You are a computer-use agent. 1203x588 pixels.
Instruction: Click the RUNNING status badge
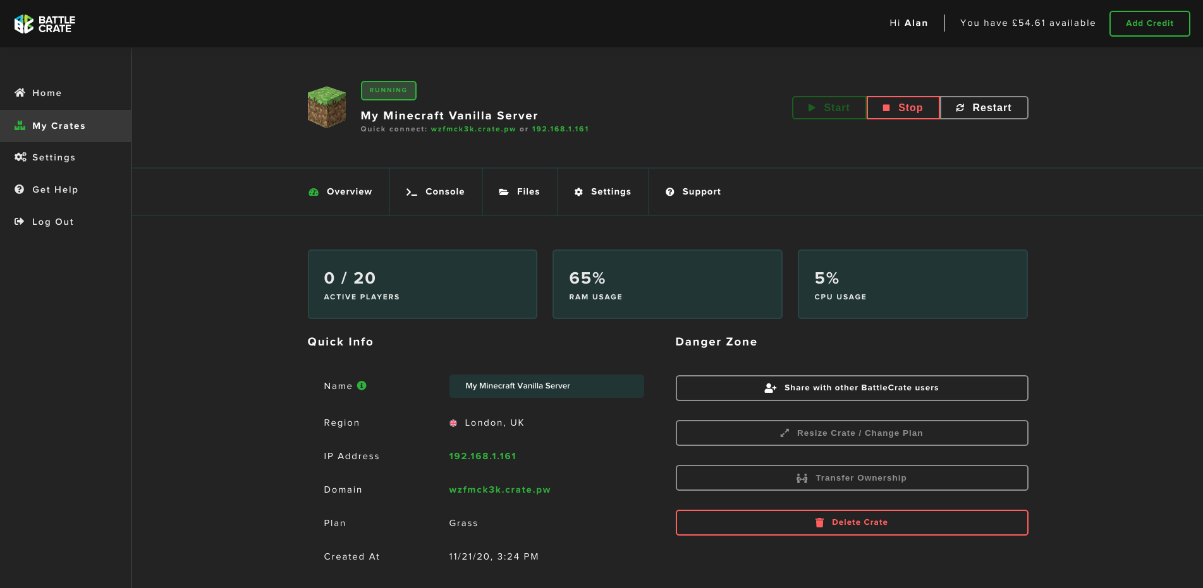point(388,90)
